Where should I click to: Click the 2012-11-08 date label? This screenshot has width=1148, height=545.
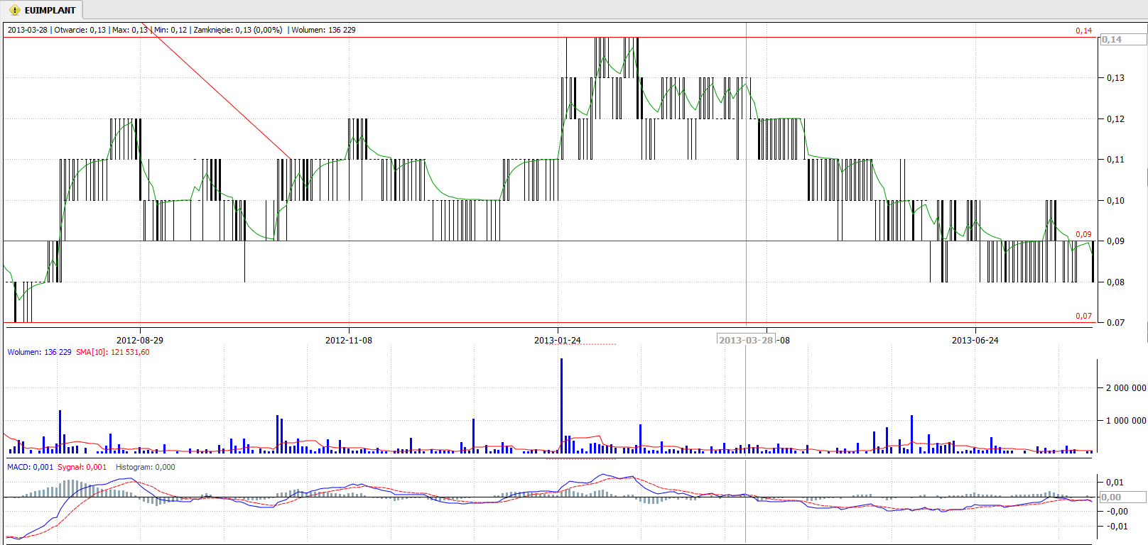[349, 340]
